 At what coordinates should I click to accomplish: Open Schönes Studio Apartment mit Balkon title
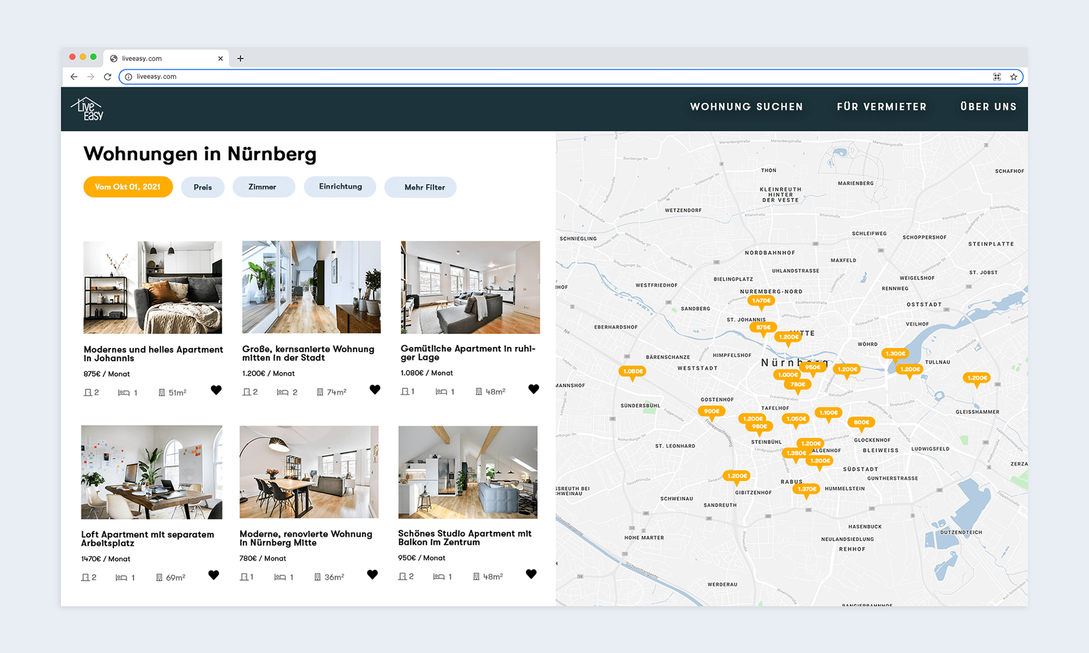click(465, 537)
